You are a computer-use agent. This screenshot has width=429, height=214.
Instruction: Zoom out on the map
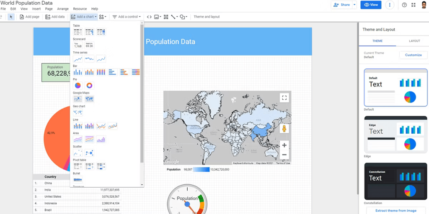click(x=284, y=155)
